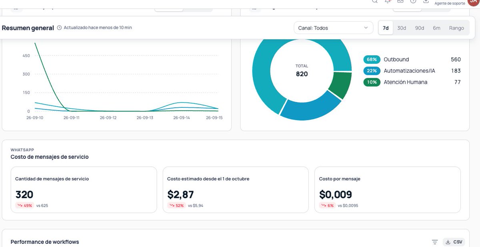Click the 68% Outbound legend badge
480x247 pixels.
372,59
